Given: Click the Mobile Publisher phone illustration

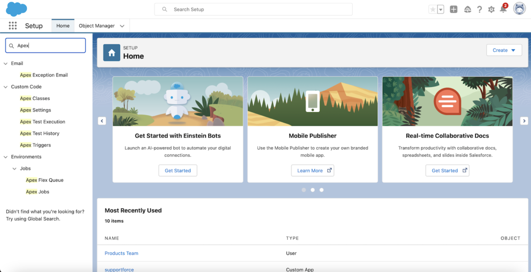Looking at the screenshot, I should [313, 101].
